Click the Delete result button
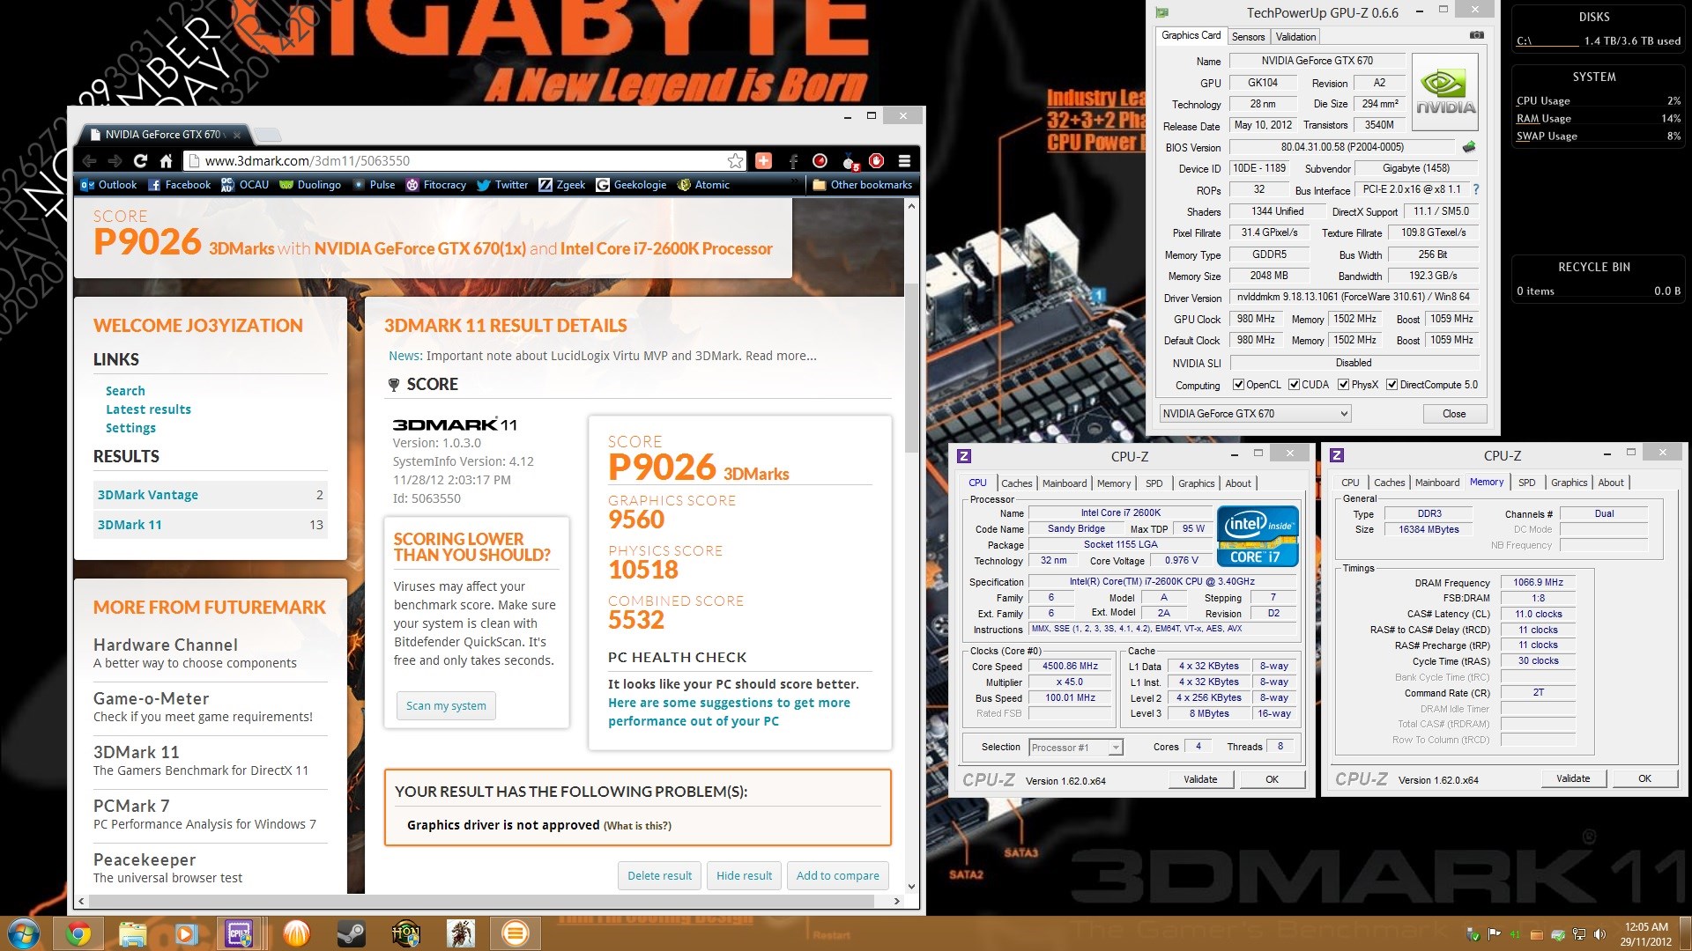Viewport: 1692px width, 951px height. click(659, 876)
